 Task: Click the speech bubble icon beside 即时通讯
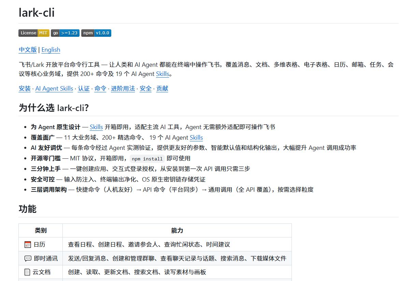pos(28,259)
